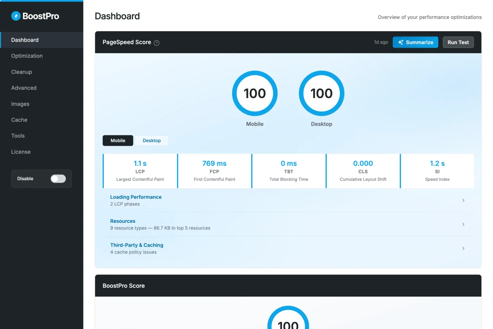Image resolution: width=493 pixels, height=329 pixels.
Task: Click the '9 resource types' summary text
Action: pos(160,228)
